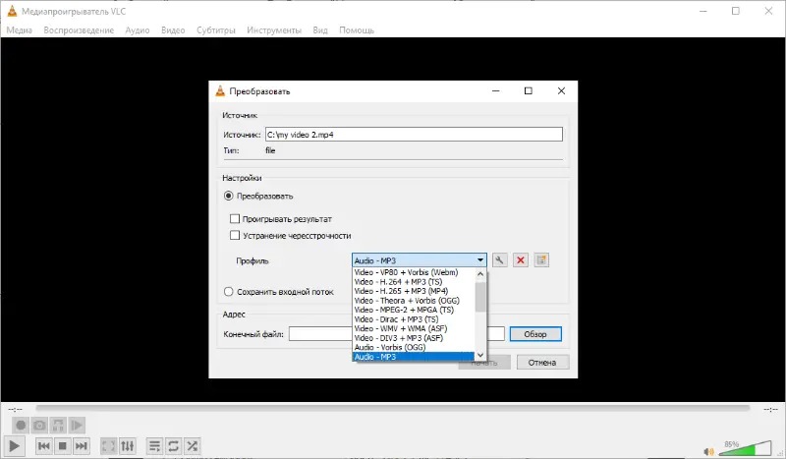Create a new profile icon
Screen dimensions: 786x459
(x=541, y=259)
